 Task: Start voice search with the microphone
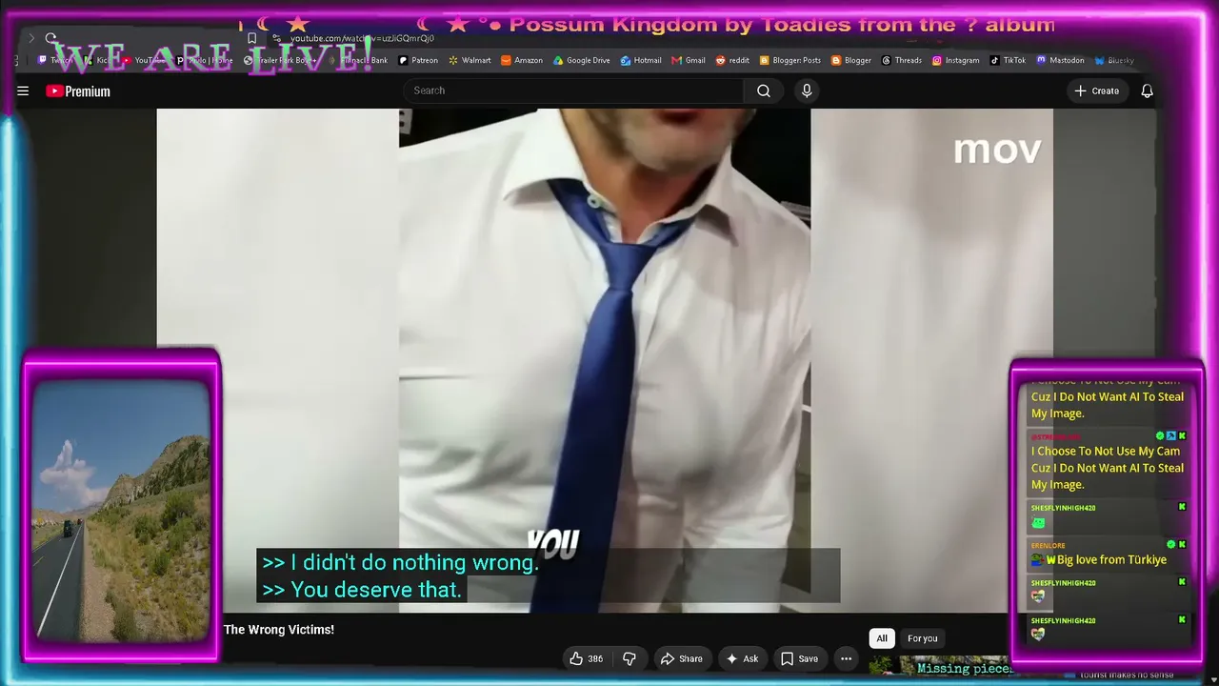pos(807,91)
